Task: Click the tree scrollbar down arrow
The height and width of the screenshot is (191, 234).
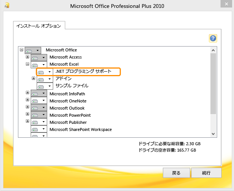Action: 213,134
